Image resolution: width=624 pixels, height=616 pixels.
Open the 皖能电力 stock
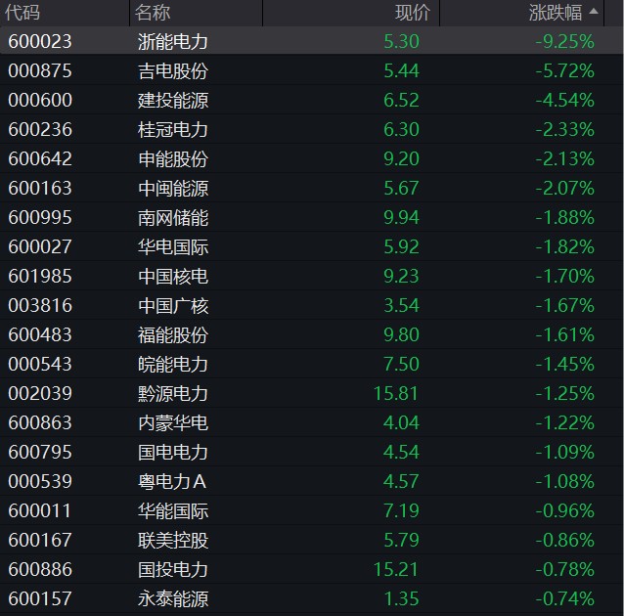[173, 364]
